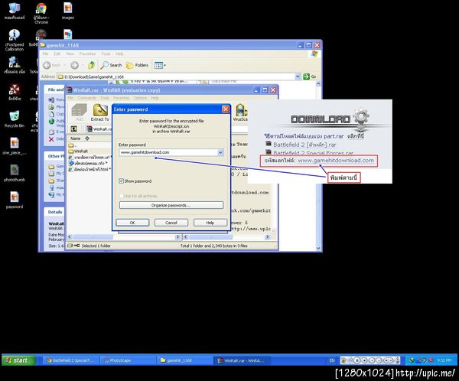The width and height of the screenshot is (459, 381).
Task: Tick the Use for all archives checkbox
Action: (x=121, y=196)
